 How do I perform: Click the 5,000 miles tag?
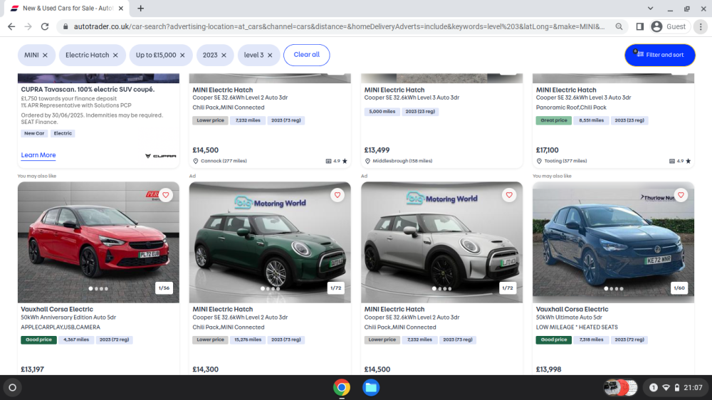(x=382, y=112)
